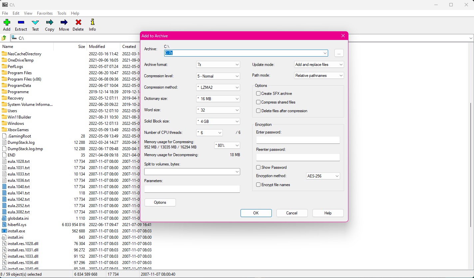
Task: Click the Enter password field
Action: tap(298, 140)
